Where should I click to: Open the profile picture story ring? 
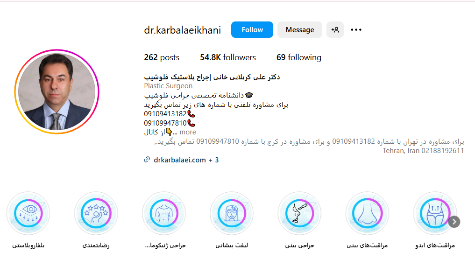57,91
